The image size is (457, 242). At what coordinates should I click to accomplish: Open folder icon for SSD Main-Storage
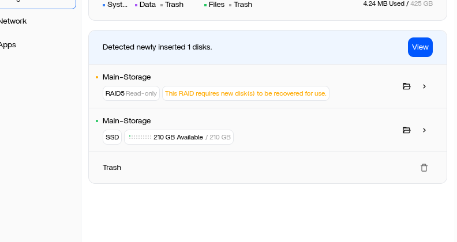(x=407, y=130)
